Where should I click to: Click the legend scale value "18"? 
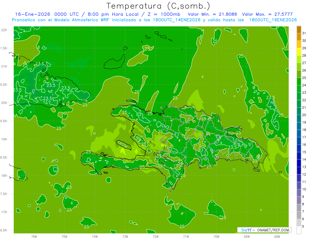[304, 130]
